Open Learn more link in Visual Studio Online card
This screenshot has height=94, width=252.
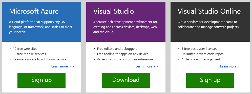click(231, 66)
